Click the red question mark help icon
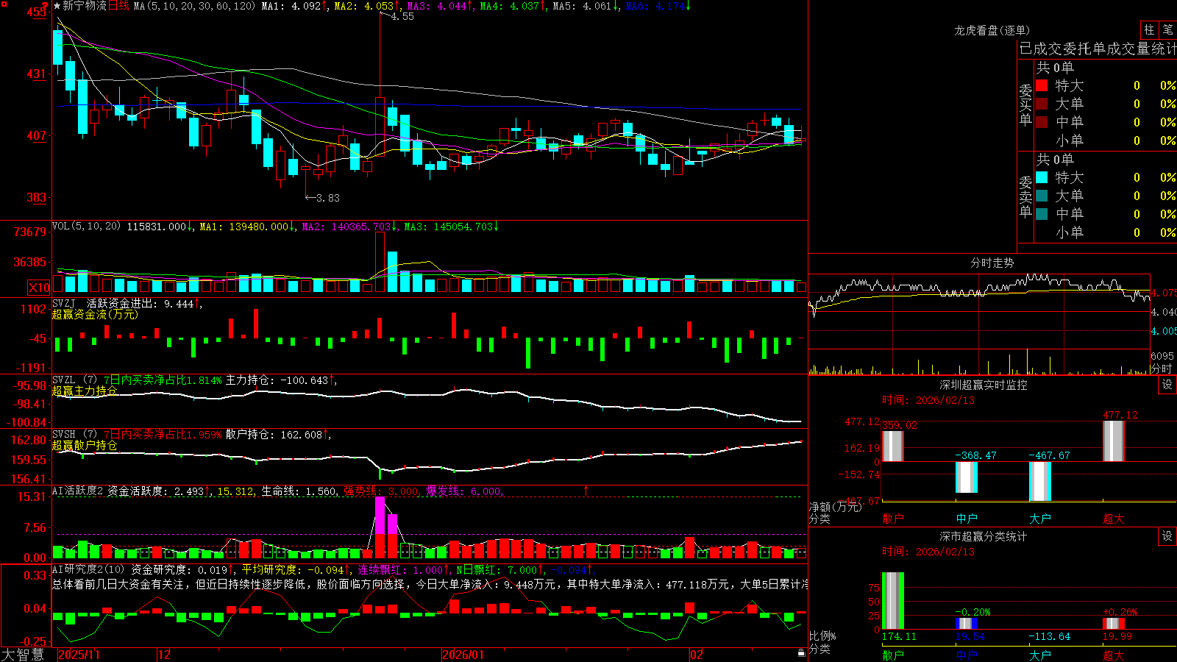The image size is (1177, 662). click(46, 6)
